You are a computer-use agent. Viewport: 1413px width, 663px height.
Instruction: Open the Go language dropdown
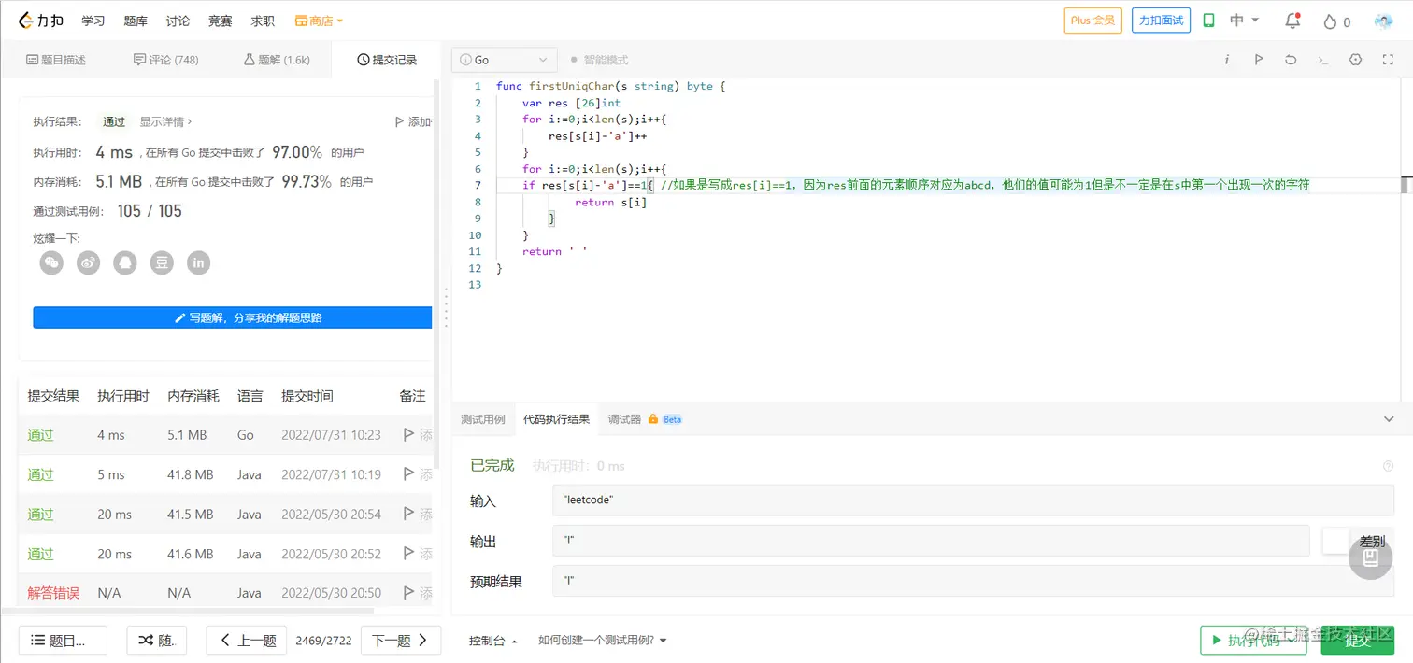(x=505, y=60)
